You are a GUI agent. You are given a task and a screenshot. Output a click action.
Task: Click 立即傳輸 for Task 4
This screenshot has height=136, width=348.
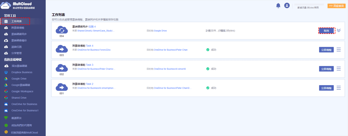tap(327, 50)
